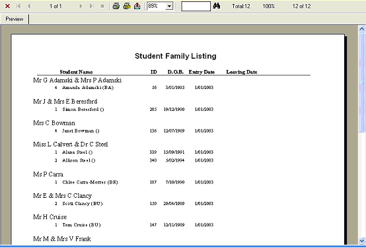Viewport: 366px width, 248px height.
Task: Click date of birth 19/12/1990
Action: tap(174, 109)
